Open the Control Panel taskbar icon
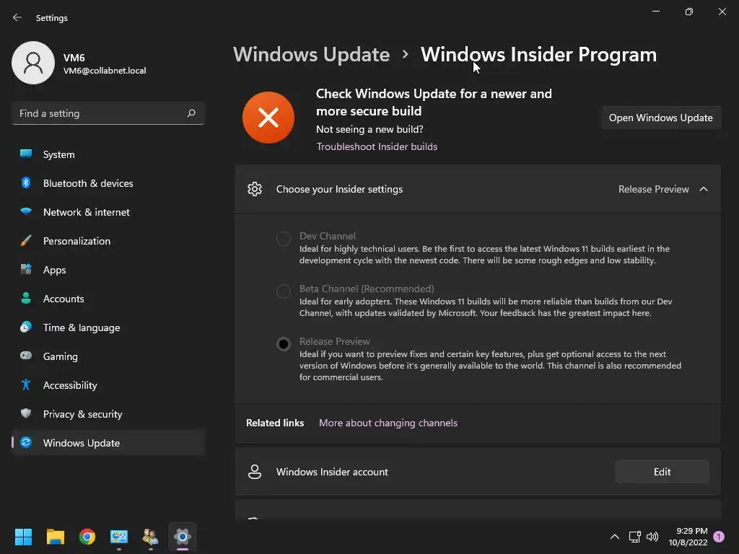 (119, 537)
